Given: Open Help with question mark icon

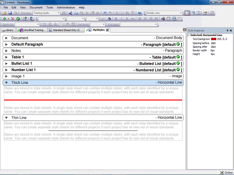Looking at the screenshot, I should click(140, 13).
